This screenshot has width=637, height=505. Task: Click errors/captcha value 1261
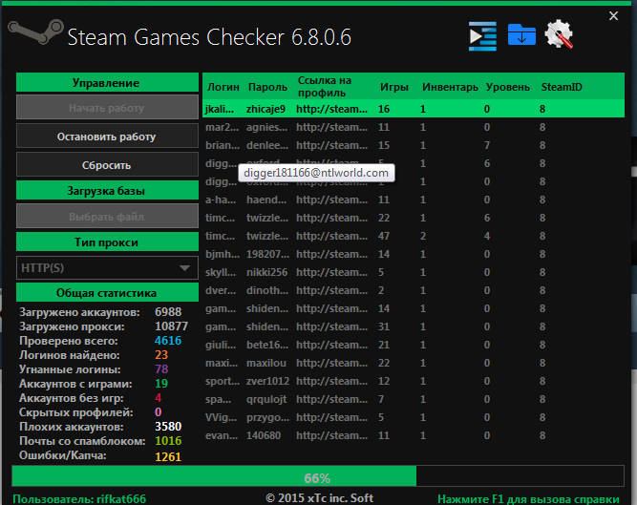[x=168, y=456]
